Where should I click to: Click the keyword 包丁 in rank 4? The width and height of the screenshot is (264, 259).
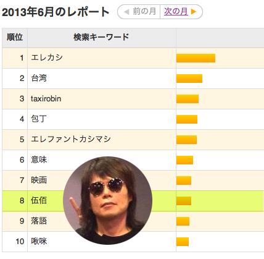tap(39, 119)
